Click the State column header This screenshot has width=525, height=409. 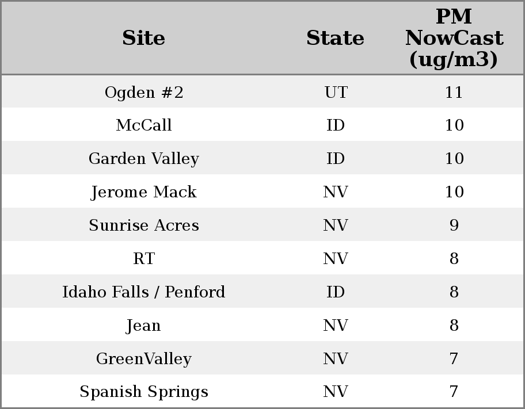(335, 38)
